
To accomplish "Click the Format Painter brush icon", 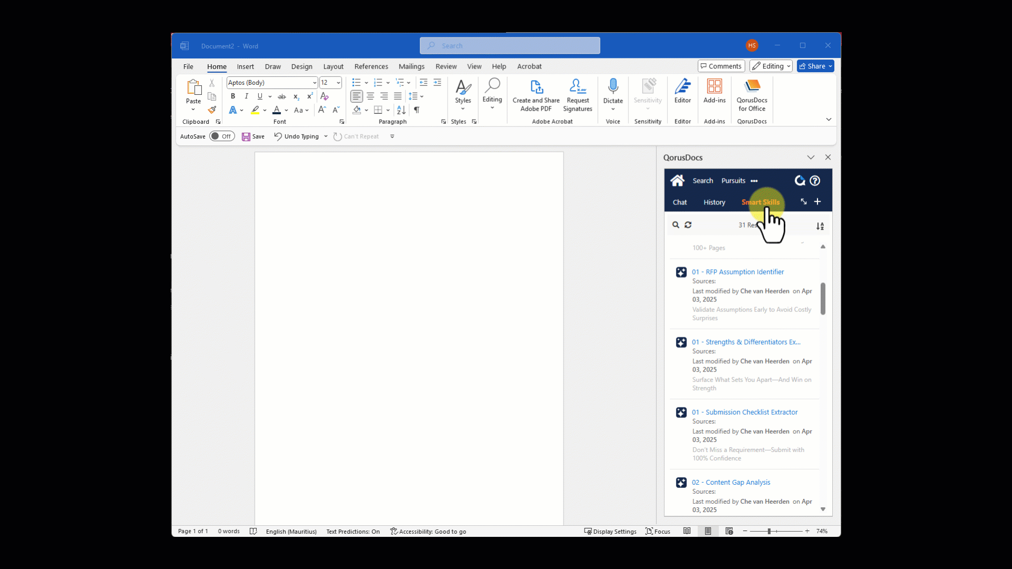I will point(212,110).
